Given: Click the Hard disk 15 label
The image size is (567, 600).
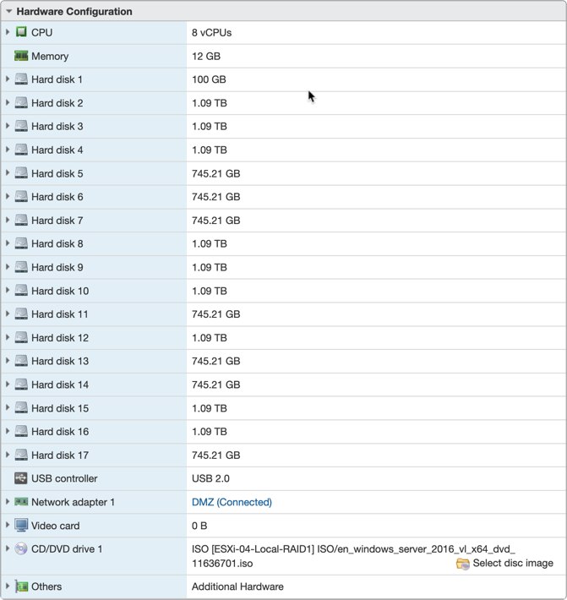Looking at the screenshot, I should click(x=60, y=408).
